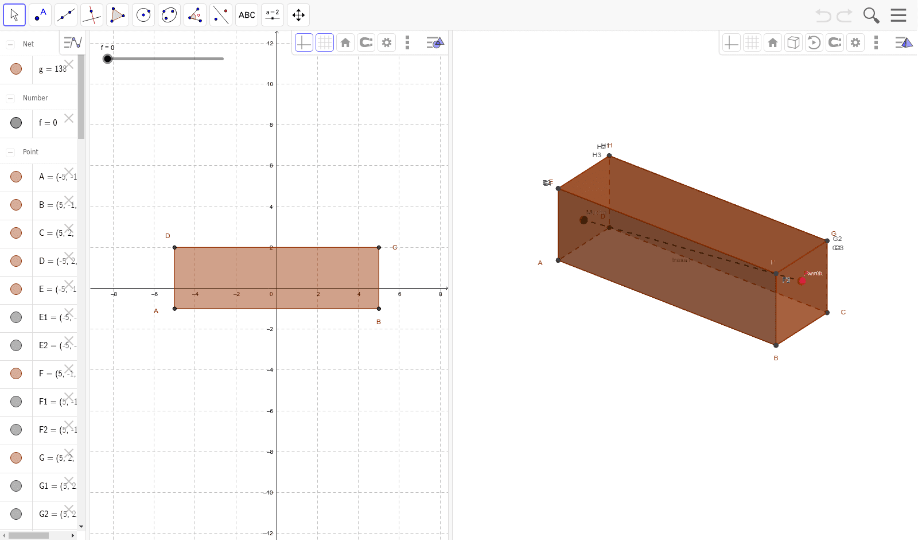Viewport: 918px width, 541px height.
Task: Click vertex C in 2D view
Action: pyautogui.click(x=379, y=247)
